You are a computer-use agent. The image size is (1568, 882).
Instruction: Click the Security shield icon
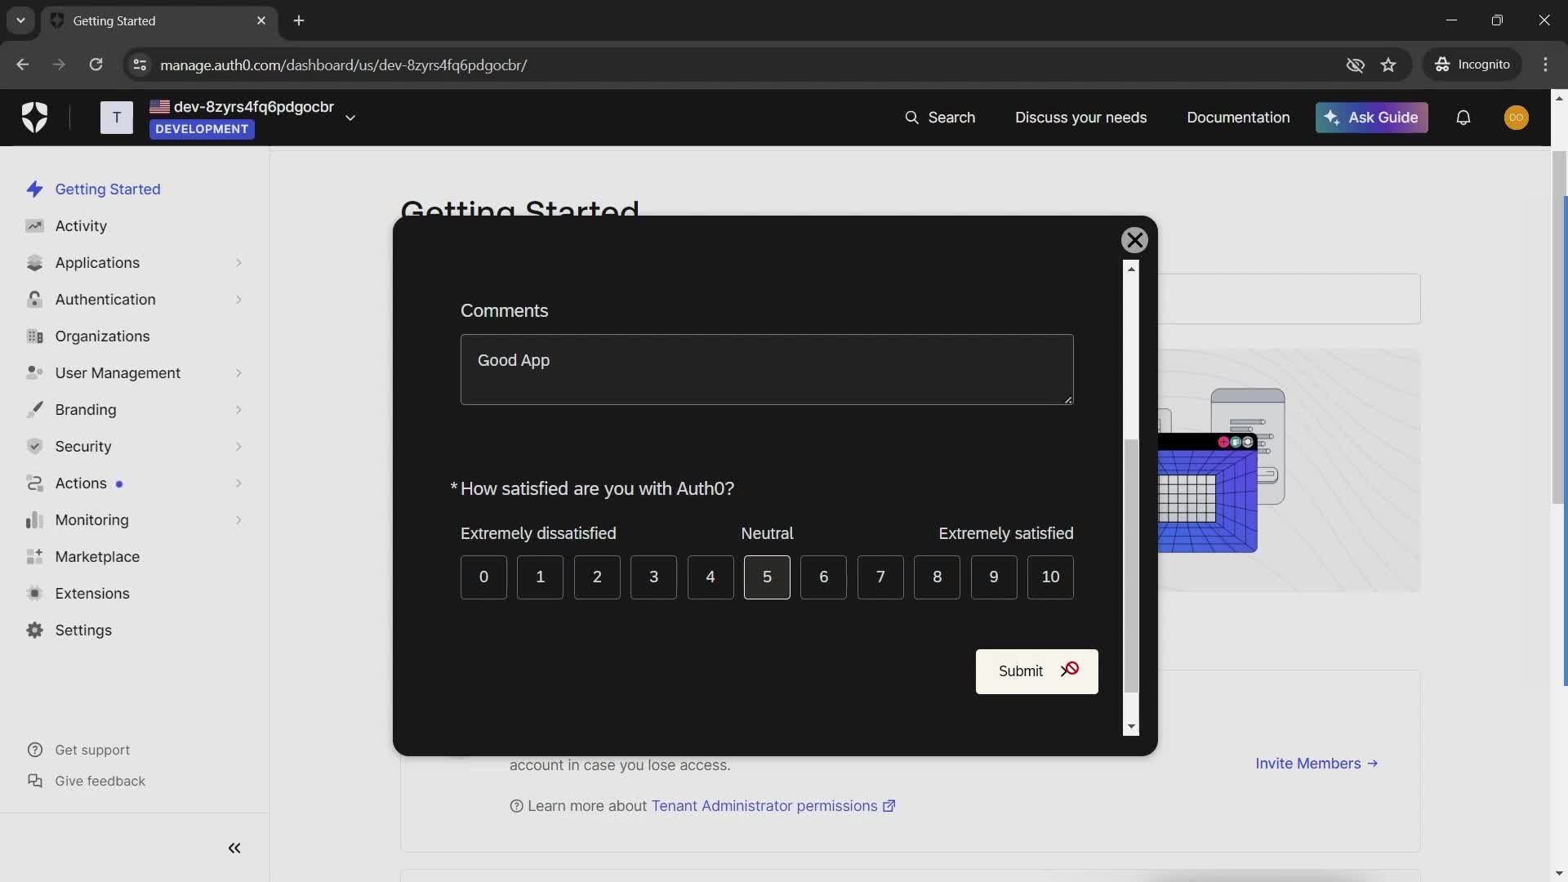click(34, 447)
